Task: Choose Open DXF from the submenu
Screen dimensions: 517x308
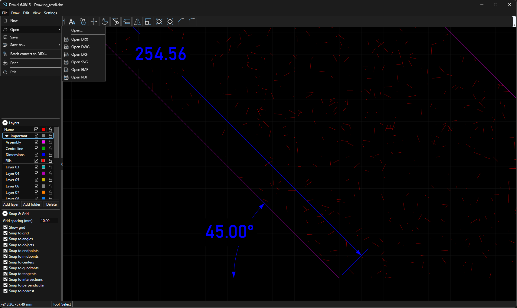Action: (84, 55)
